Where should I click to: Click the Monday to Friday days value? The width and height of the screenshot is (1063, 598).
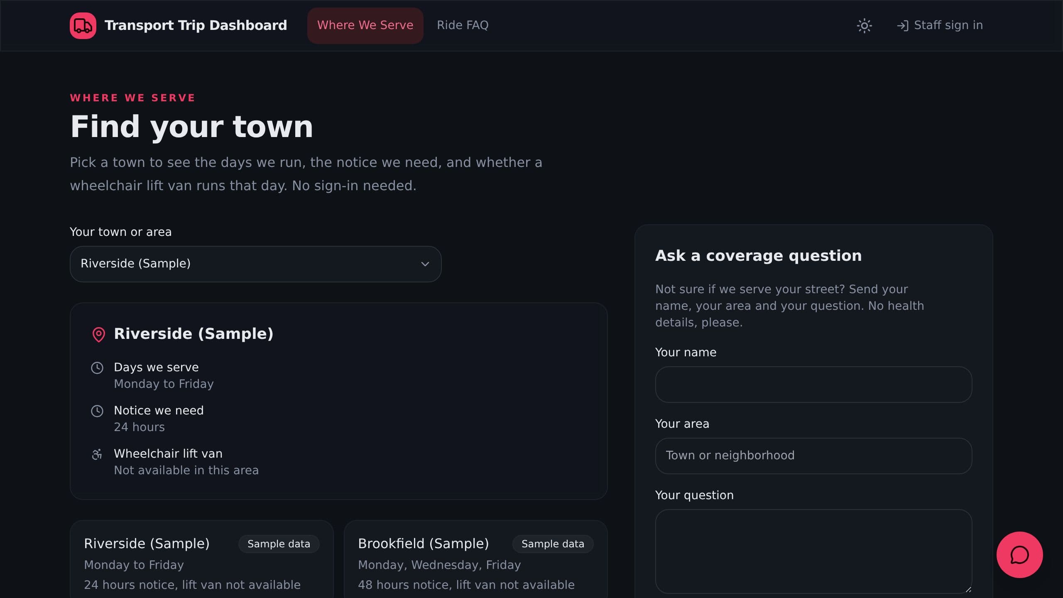164,384
